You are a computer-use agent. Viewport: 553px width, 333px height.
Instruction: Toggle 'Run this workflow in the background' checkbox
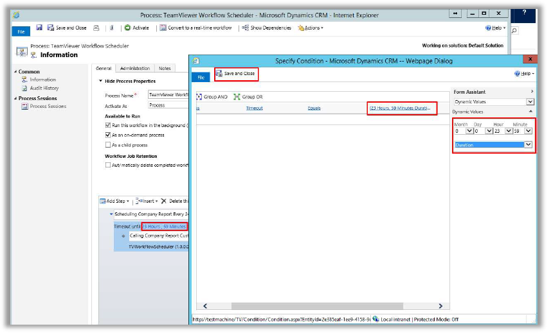point(108,125)
